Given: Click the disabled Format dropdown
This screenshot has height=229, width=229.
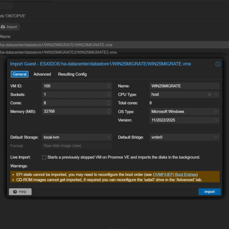Looking at the screenshot, I should click(77, 146).
